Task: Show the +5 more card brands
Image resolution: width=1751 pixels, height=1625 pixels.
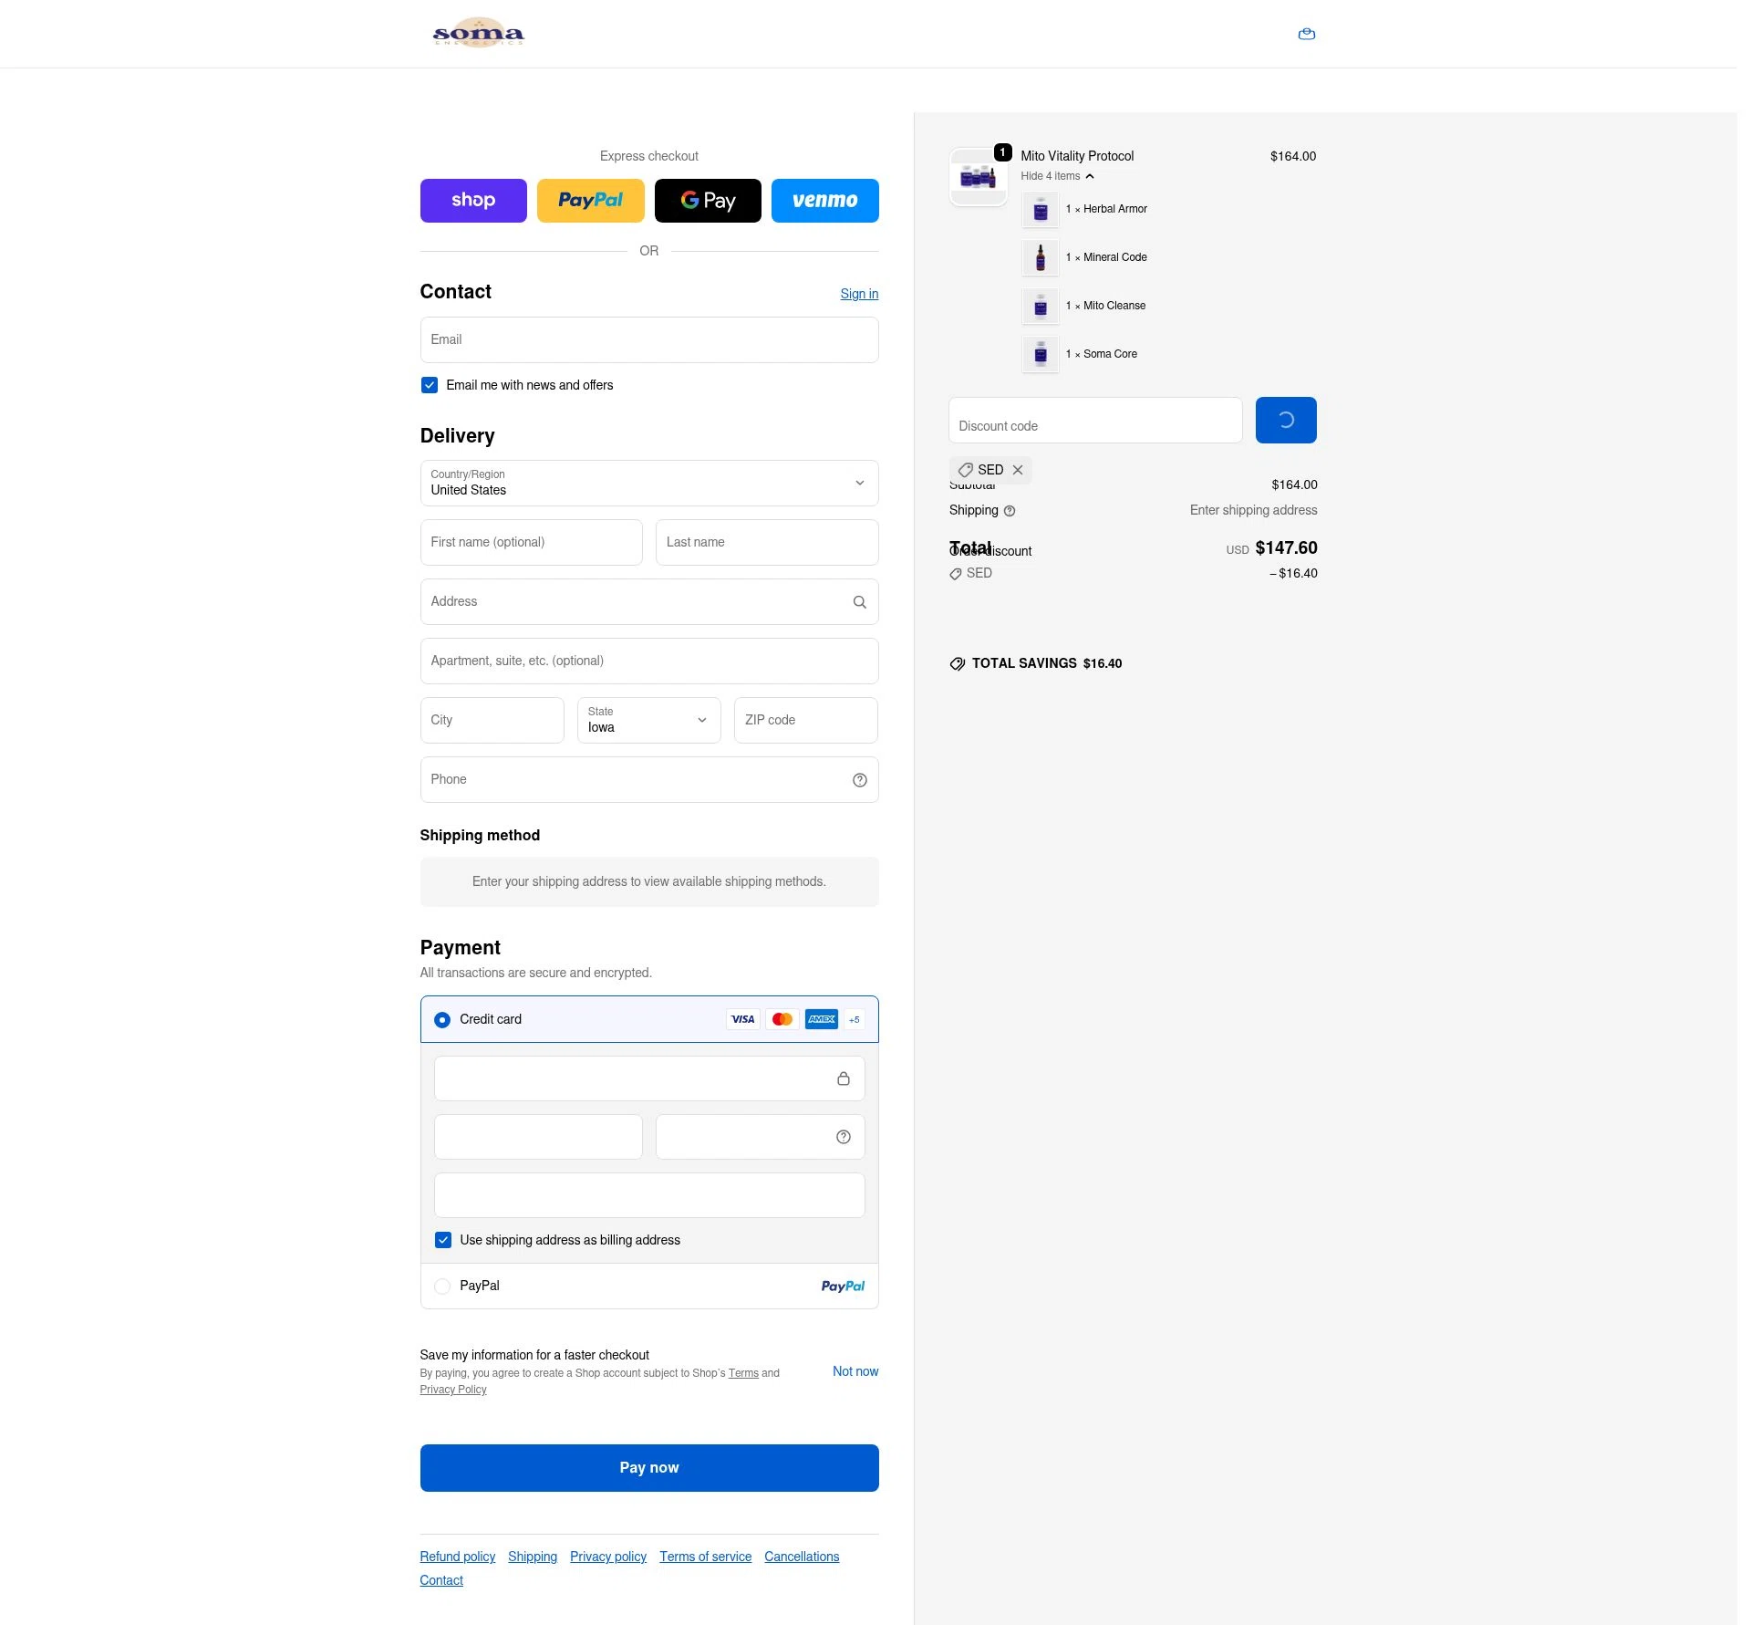Action: click(855, 1019)
